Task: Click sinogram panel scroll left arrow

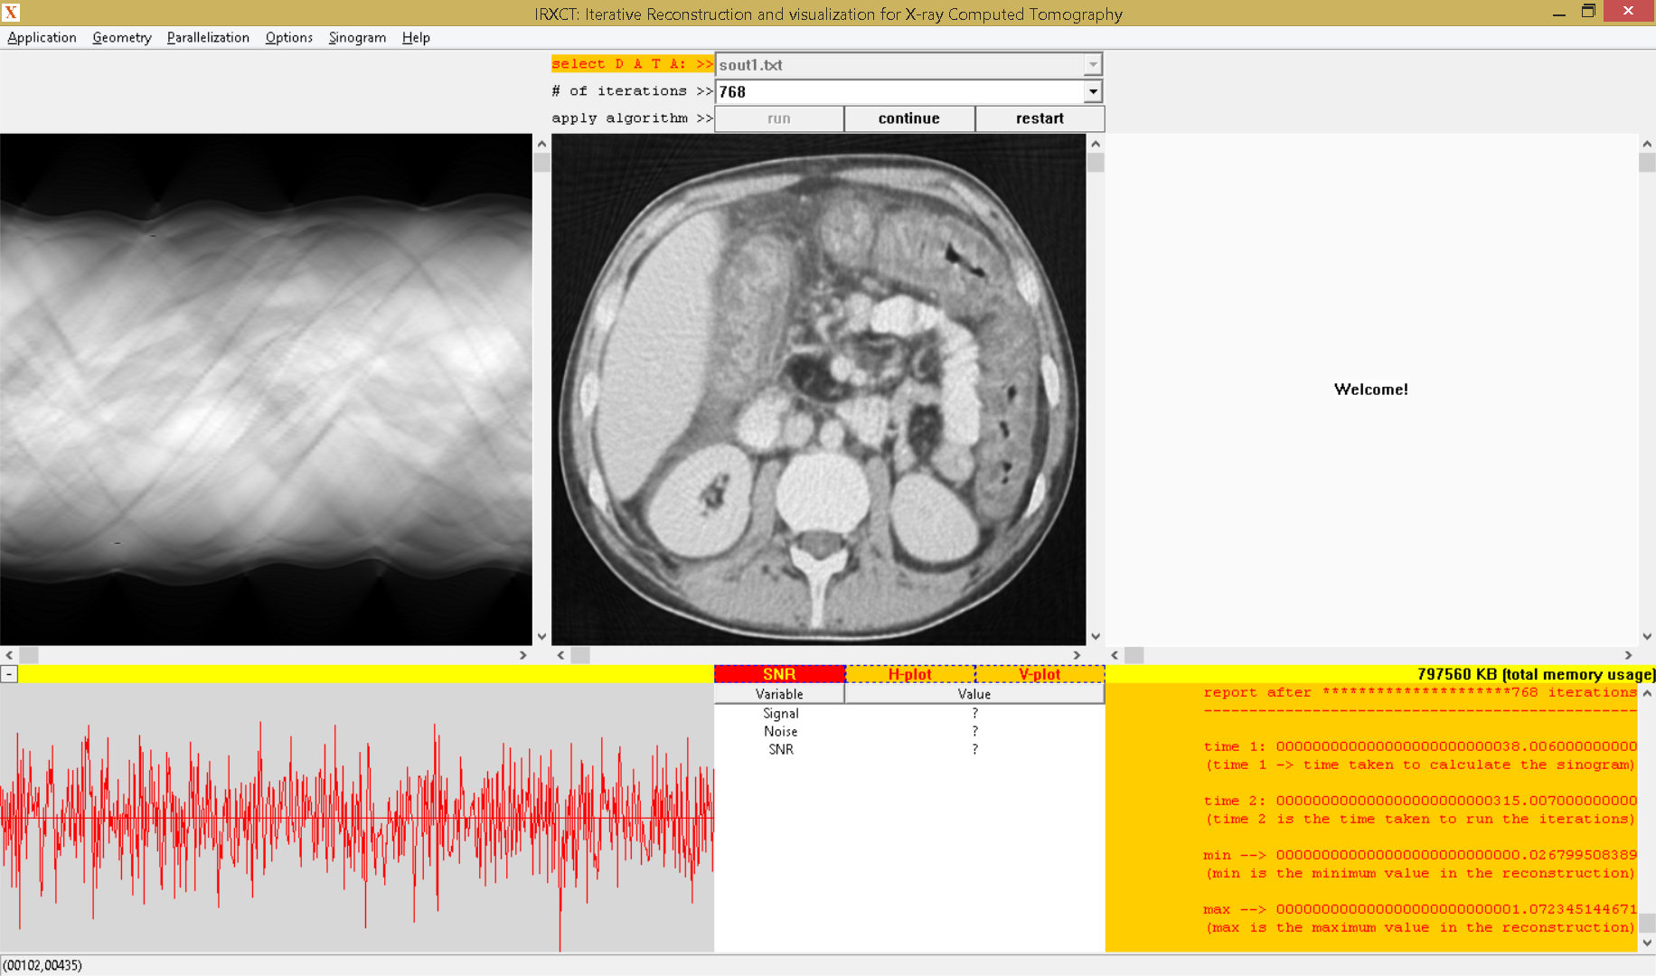Action: pyautogui.click(x=9, y=655)
